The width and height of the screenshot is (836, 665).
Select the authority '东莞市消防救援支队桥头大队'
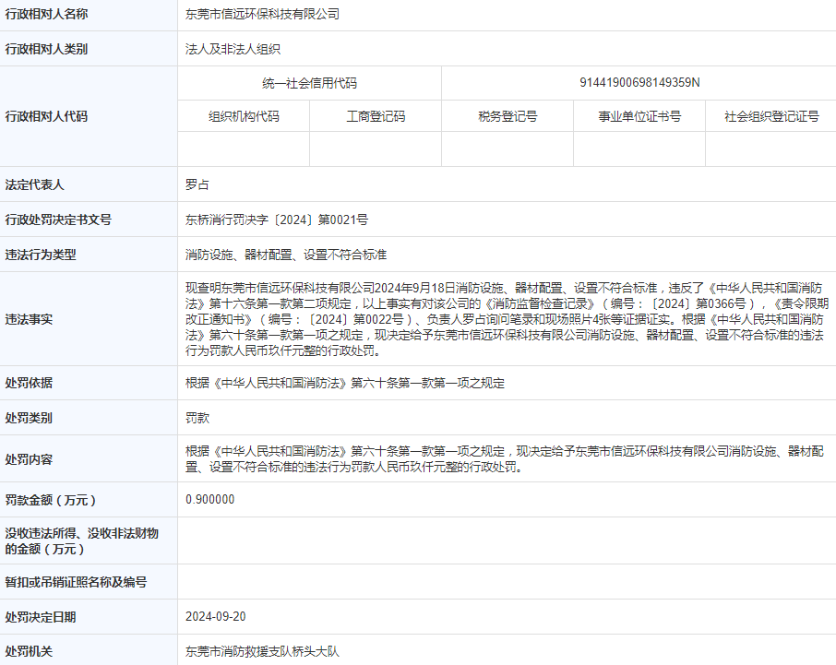[x=262, y=651]
